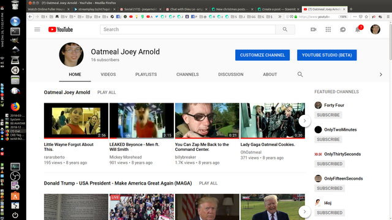This screenshot has width=392, height=220.
Task: Open the YouTube apps grid
Action: pyautogui.click(x=328, y=29)
